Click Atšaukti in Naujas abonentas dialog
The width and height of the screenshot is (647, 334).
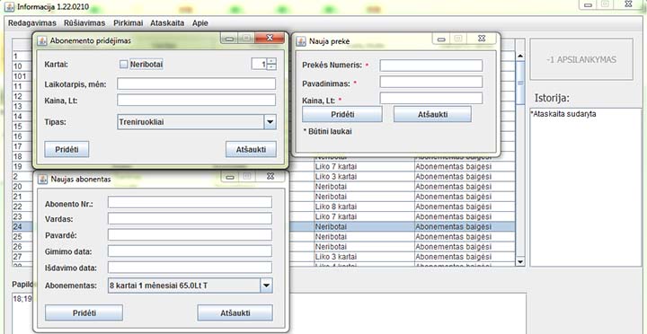coord(235,313)
